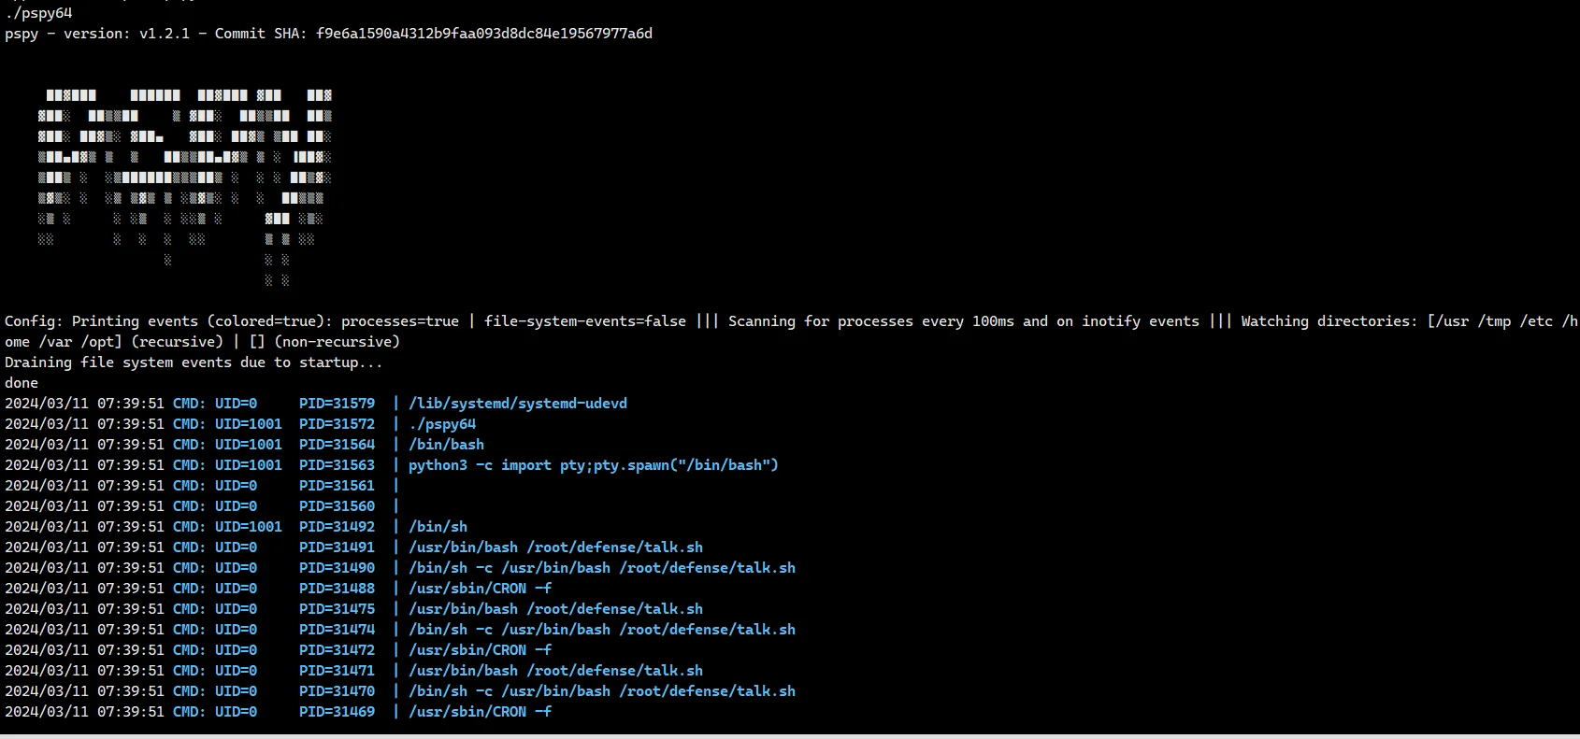Click the "done" output line
Screen dimensions: 1580x739
click(x=22, y=383)
